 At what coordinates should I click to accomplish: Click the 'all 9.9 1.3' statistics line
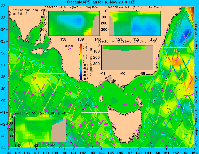click(20, 14)
